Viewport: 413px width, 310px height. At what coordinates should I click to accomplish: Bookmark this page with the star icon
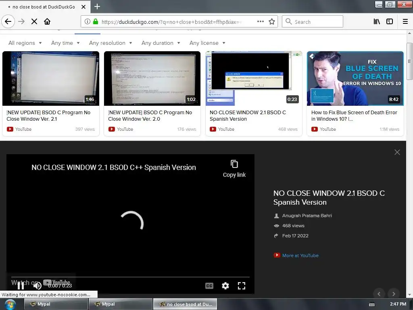point(271,21)
